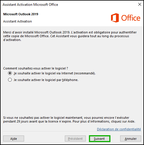Open the Déclaration de confidentialité link
The image size is (144, 145).
click(119, 129)
